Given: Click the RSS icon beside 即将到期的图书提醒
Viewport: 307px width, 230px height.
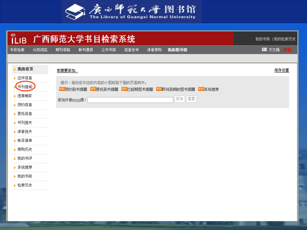Looking at the screenshot, I should (159, 89).
